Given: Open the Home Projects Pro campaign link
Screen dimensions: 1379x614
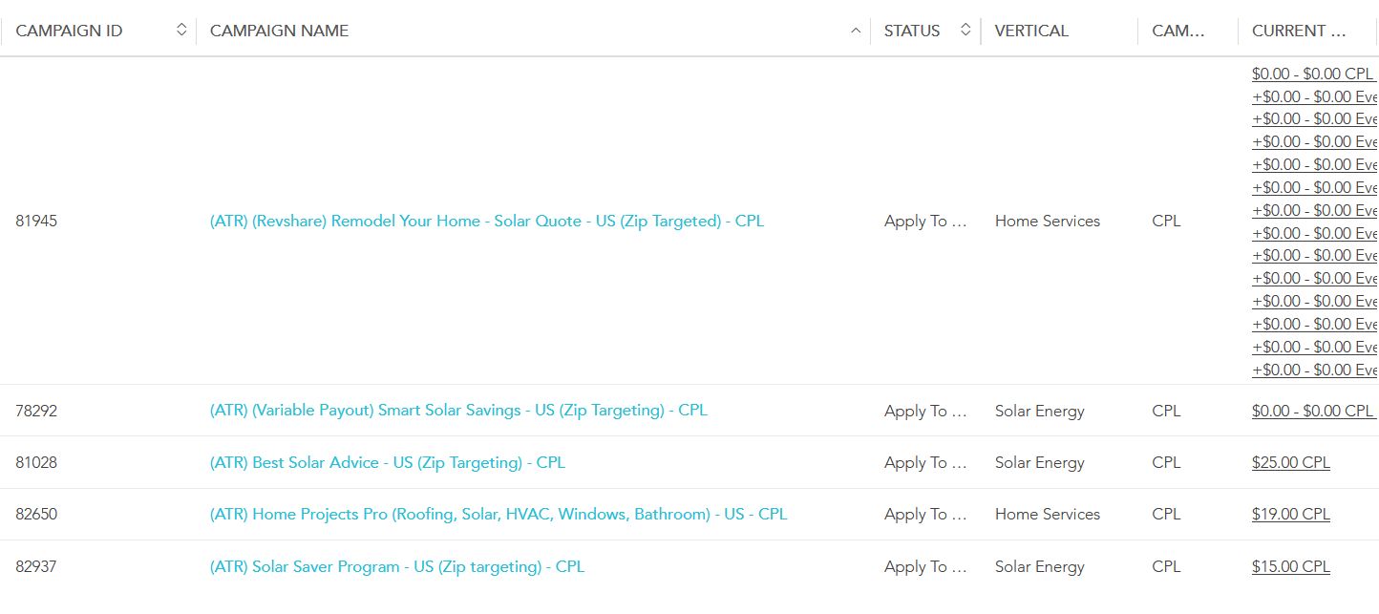Looking at the screenshot, I should coord(498,514).
